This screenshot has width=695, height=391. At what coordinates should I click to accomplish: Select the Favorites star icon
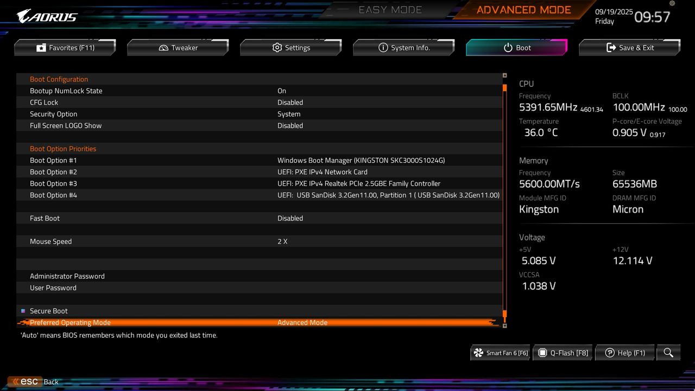click(x=41, y=47)
